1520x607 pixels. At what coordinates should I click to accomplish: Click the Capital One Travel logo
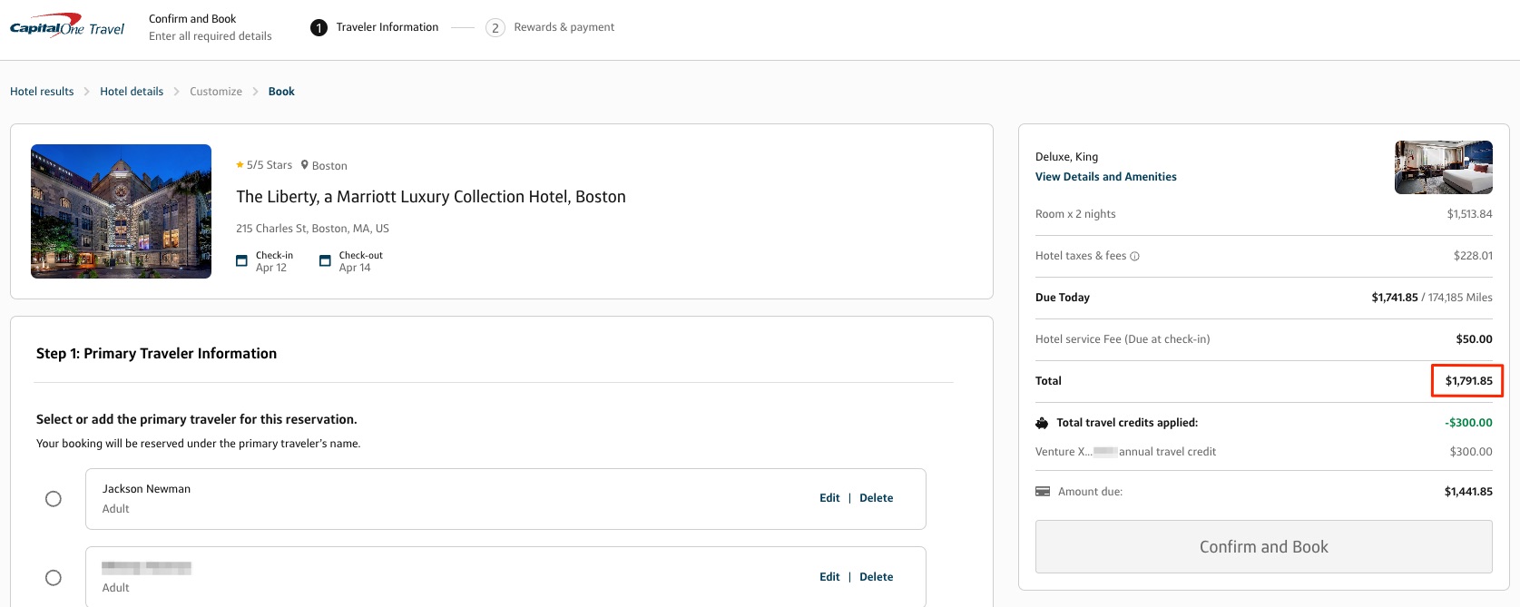pyautogui.click(x=67, y=27)
